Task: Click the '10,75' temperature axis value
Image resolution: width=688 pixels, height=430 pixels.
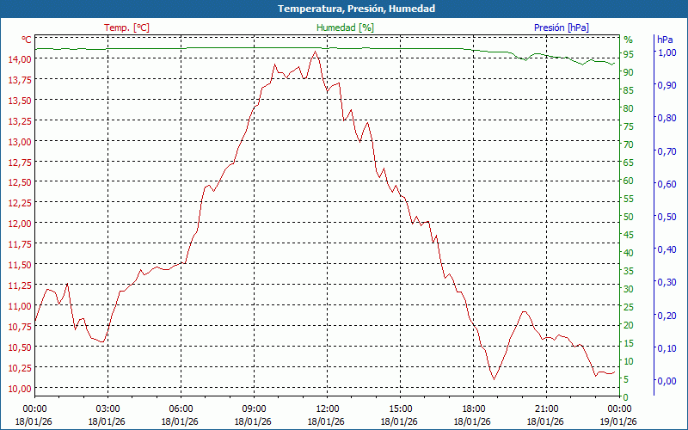Action: [x=20, y=327]
